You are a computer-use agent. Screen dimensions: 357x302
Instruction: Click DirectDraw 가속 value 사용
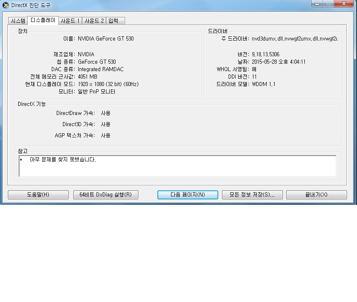point(106,113)
